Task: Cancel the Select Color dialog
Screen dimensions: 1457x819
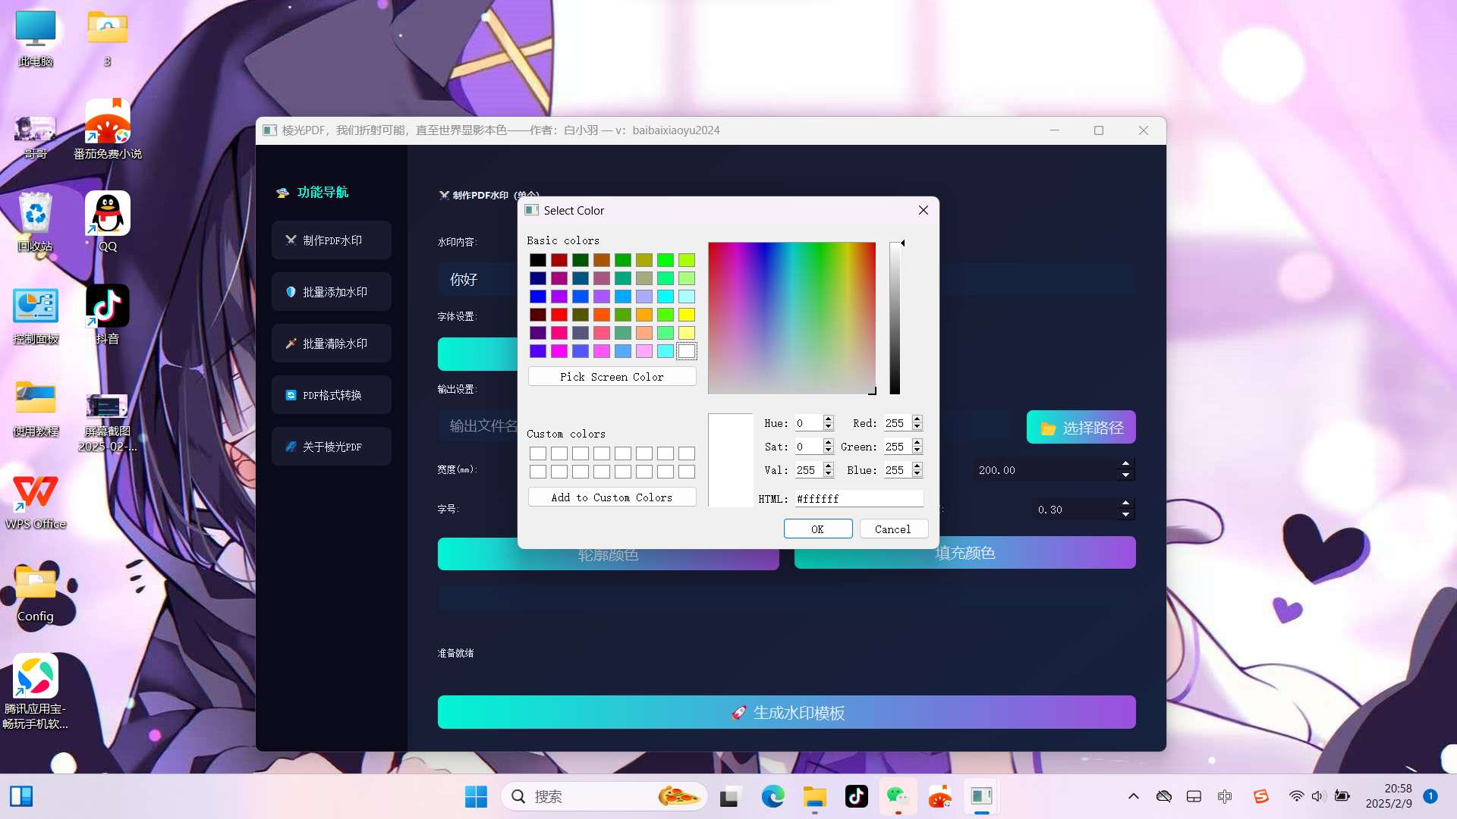Action: 893,529
